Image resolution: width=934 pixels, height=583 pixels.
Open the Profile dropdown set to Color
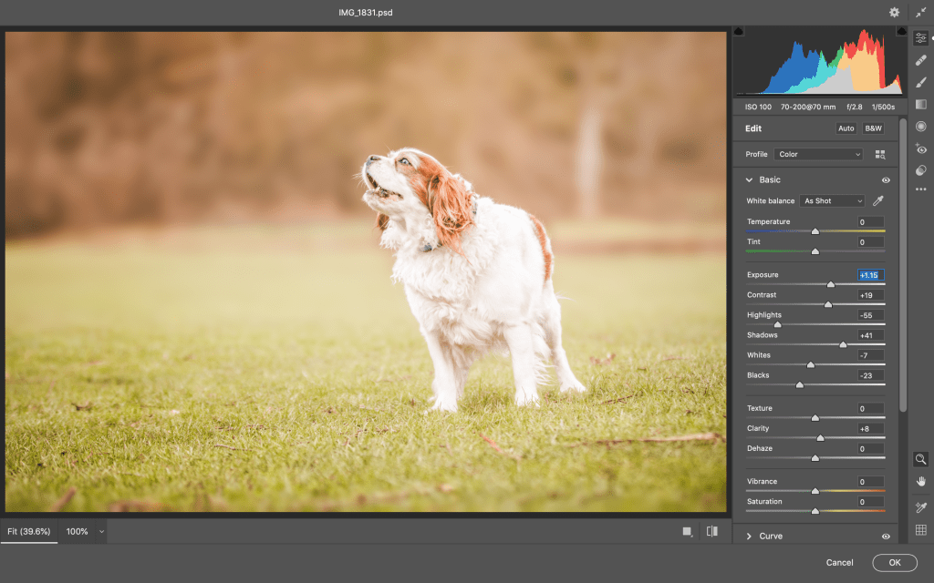(818, 155)
